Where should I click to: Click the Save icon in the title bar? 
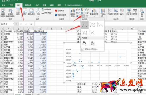pos(3,1)
